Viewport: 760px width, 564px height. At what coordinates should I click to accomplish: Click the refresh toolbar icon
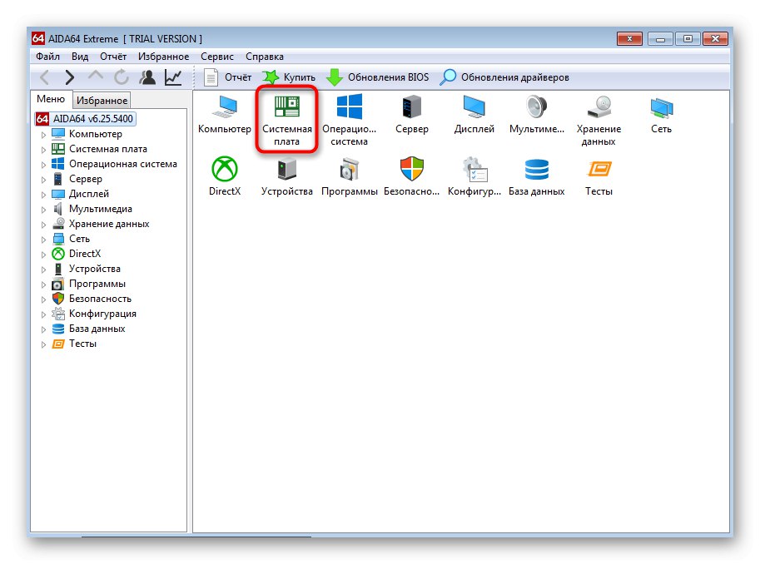click(x=122, y=77)
